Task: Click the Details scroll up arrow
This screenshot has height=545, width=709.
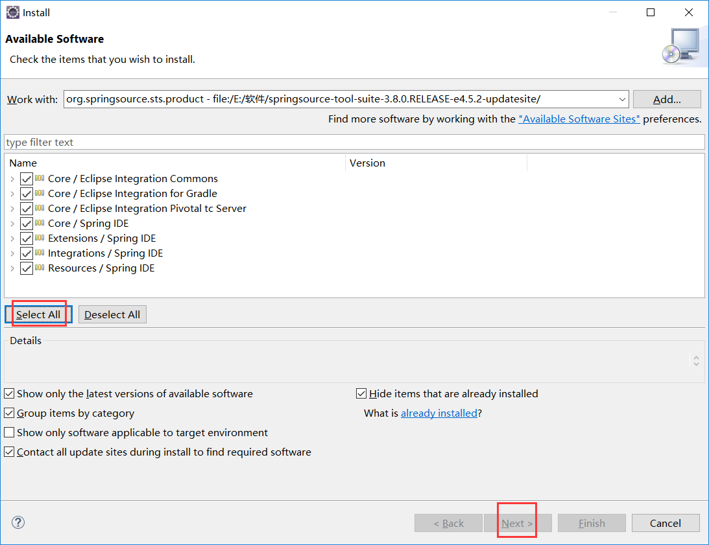Action: point(696,358)
